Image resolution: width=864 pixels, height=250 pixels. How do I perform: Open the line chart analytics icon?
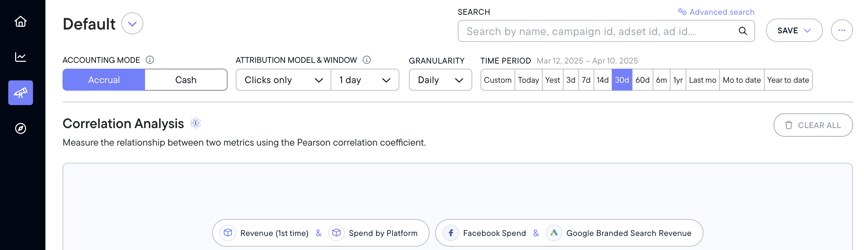pyautogui.click(x=21, y=57)
